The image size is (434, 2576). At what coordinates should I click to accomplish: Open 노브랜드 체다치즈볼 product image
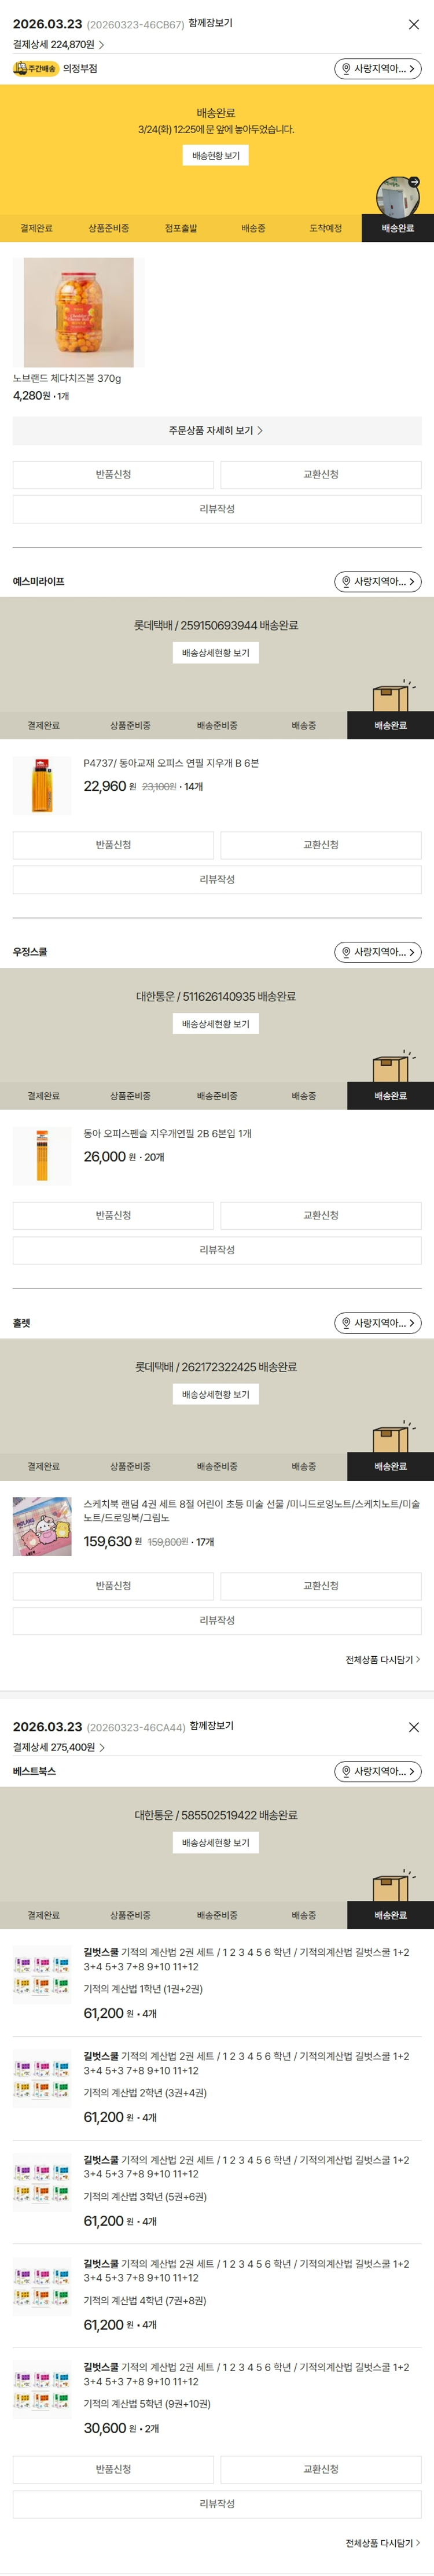coord(78,312)
